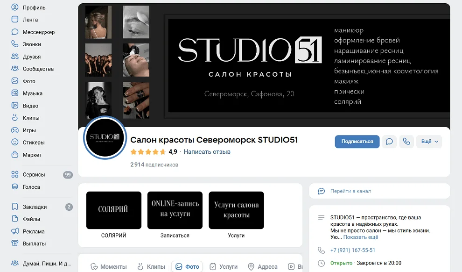Click the message bubble button beside Подписаться
Screen dimensions: 462x272
(389, 142)
